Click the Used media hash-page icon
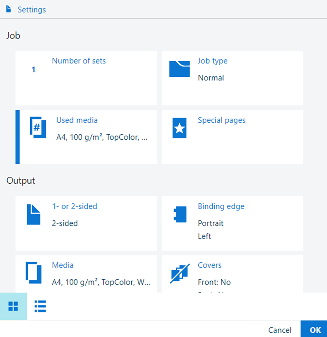This screenshot has width=327, height=337. [38, 127]
